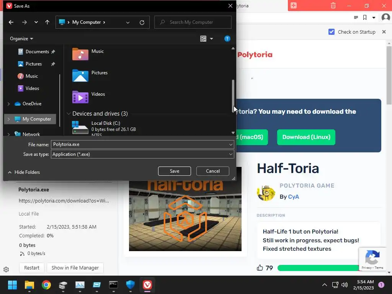
Task: Open the Pictures folder icon
Action: tap(80, 75)
